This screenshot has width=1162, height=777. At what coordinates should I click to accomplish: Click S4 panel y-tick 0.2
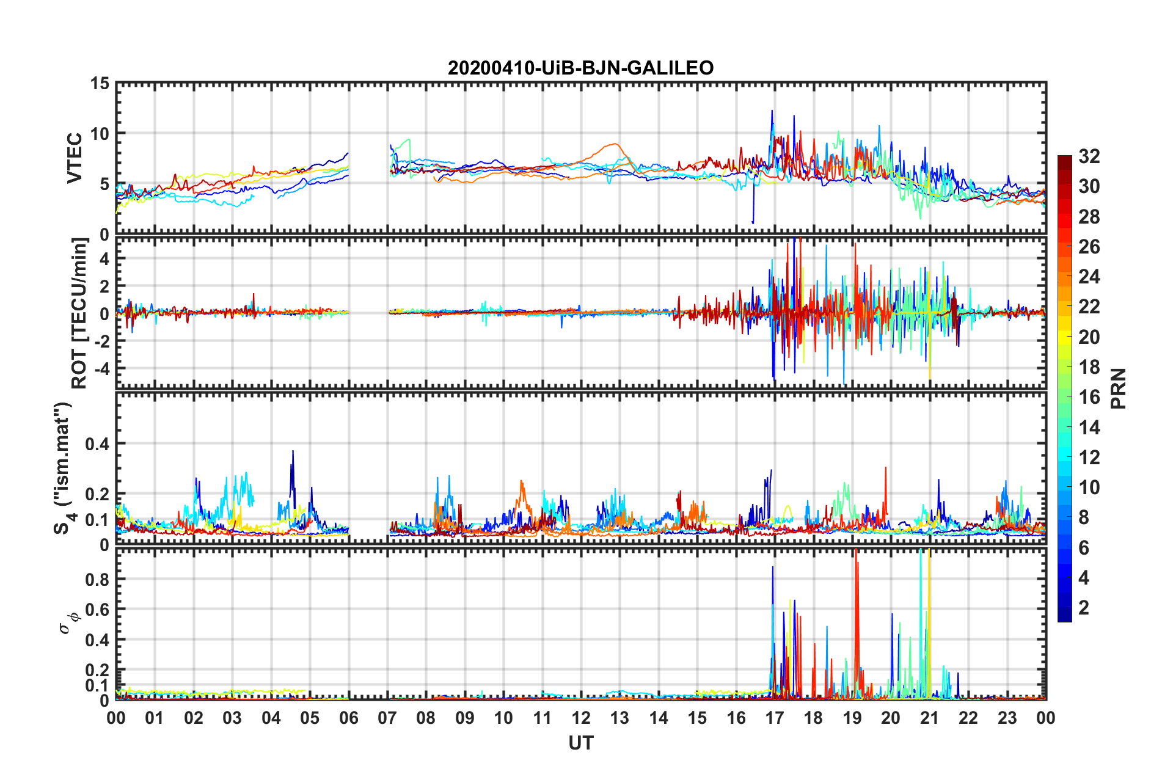(x=97, y=494)
